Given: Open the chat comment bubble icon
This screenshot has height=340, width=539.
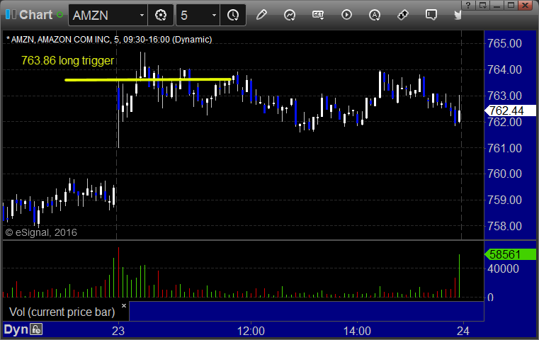Looking at the screenshot, I should tap(431, 15).
